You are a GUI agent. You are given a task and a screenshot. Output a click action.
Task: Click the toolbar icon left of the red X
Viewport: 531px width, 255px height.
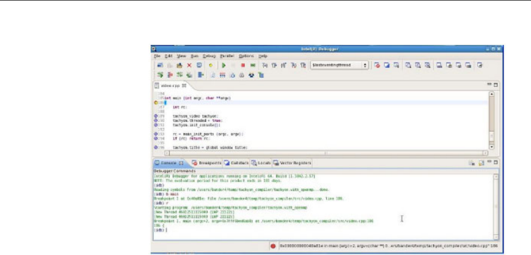(x=180, y=65)
